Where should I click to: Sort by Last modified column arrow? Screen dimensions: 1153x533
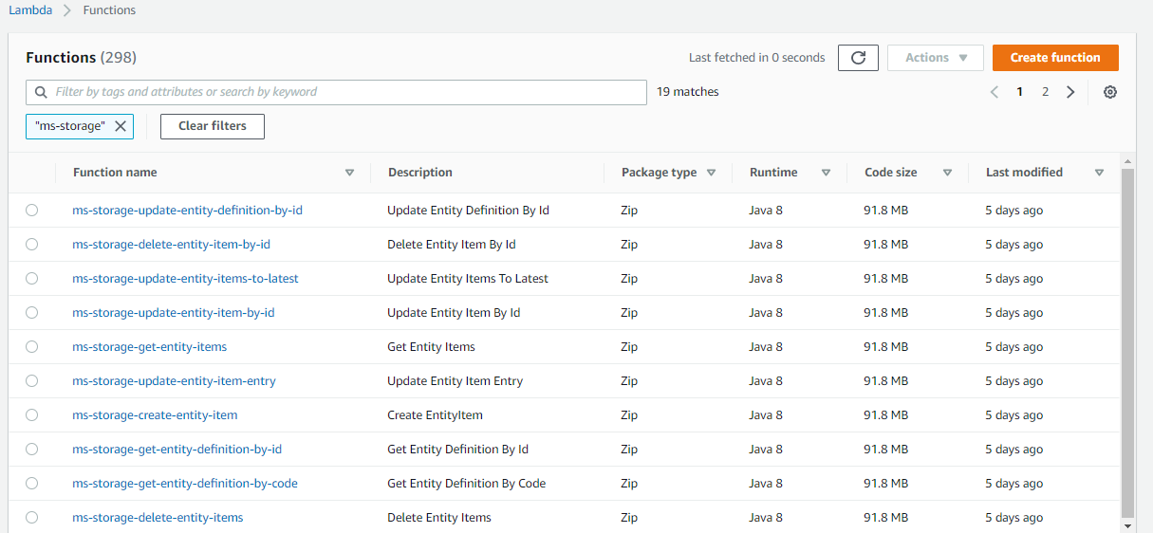tap(1099, 173)
